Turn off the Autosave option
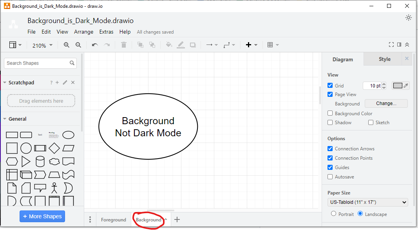Viewport: 418px width, 230px height. pos(330,177)
